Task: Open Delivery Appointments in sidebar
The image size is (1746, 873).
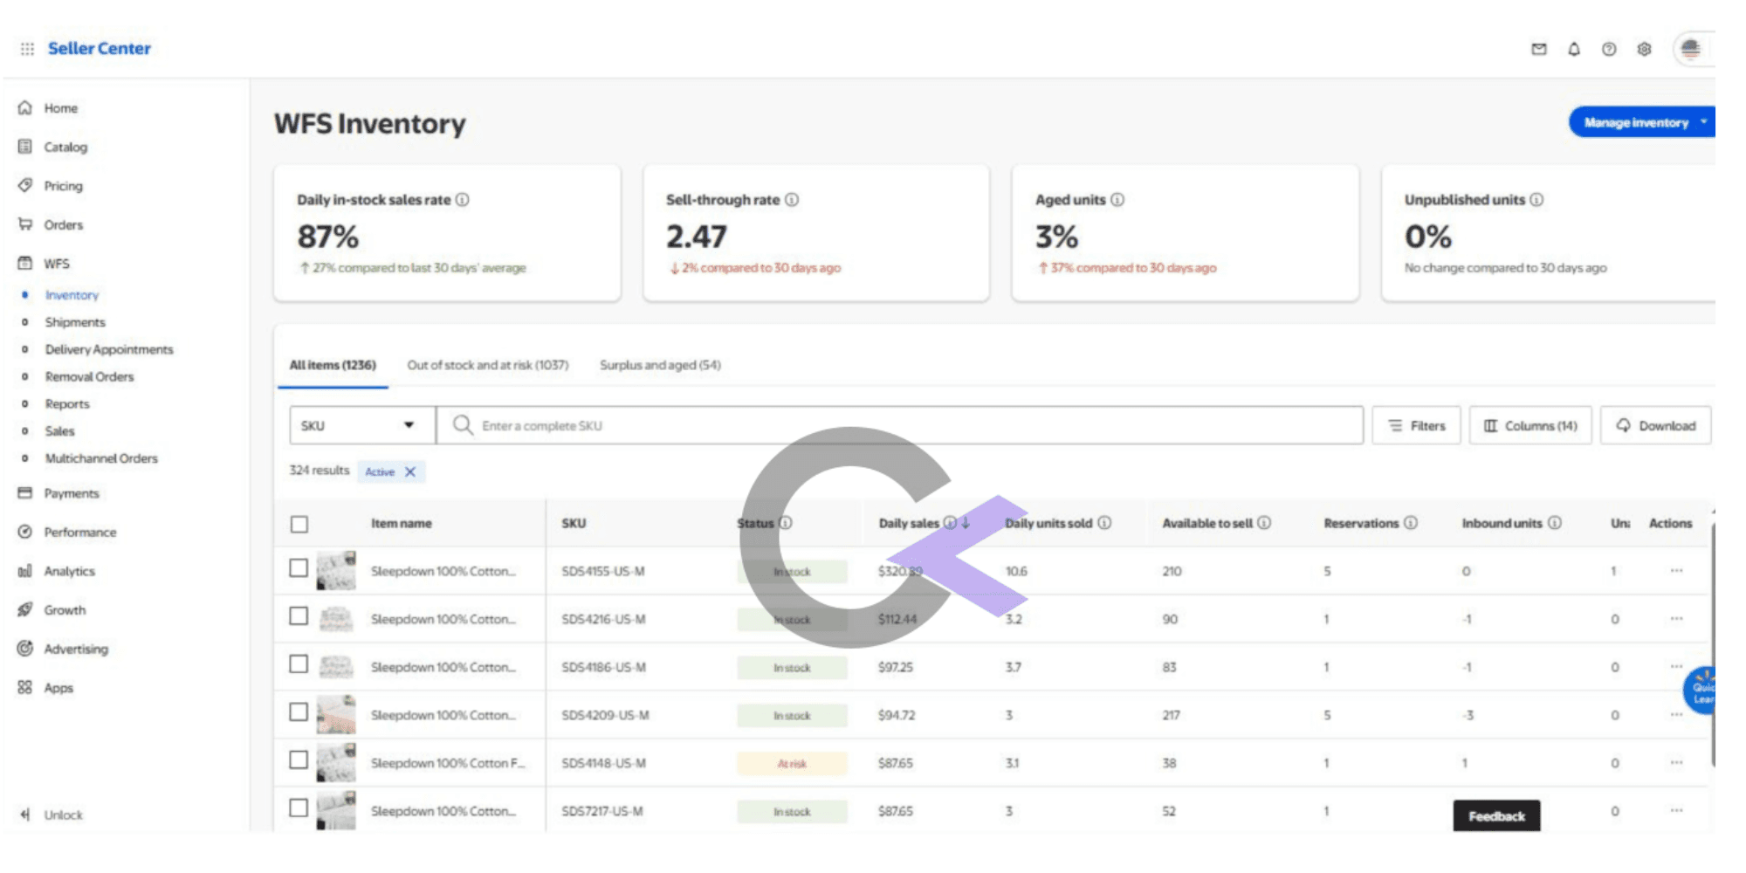Action: 109,349
